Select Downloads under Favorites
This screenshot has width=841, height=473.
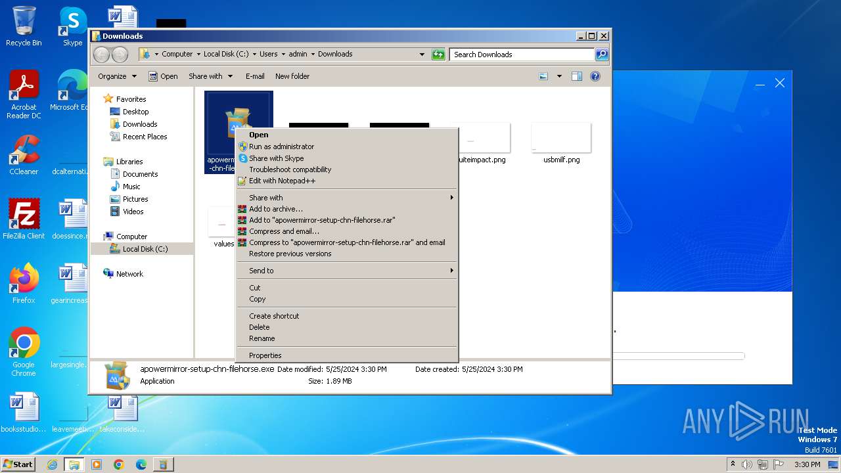[x=140, y=124]
